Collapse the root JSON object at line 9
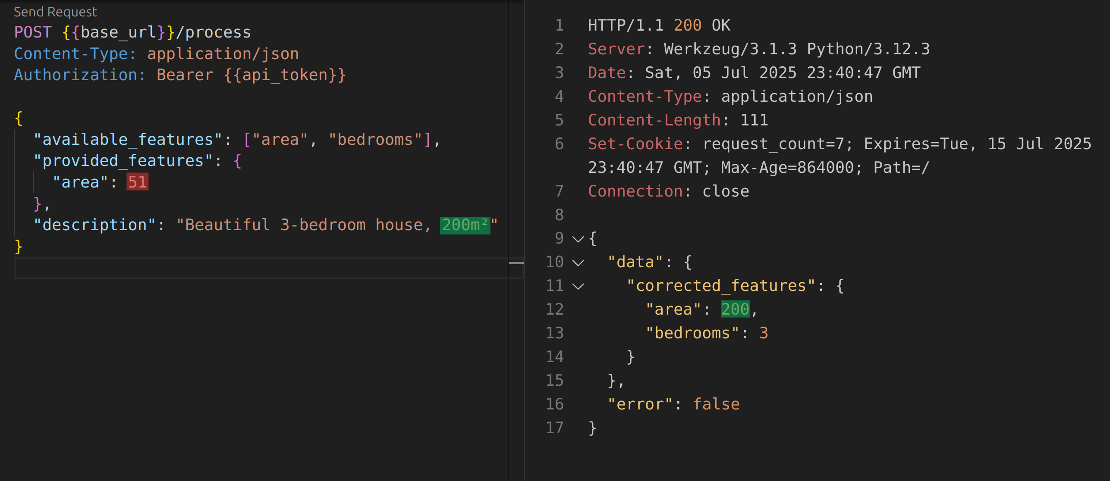Screen dimensions: 1110x481 pos(578,239)
